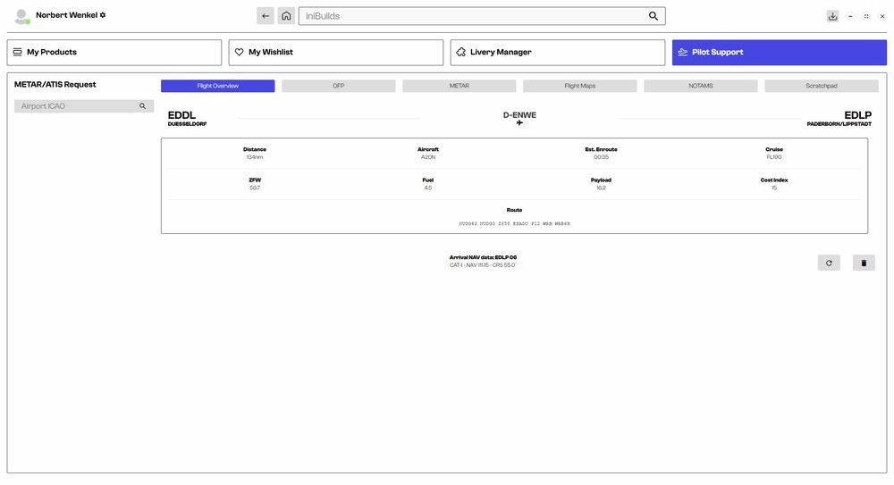
Task: Open the METAR tab
Action: 459,86
